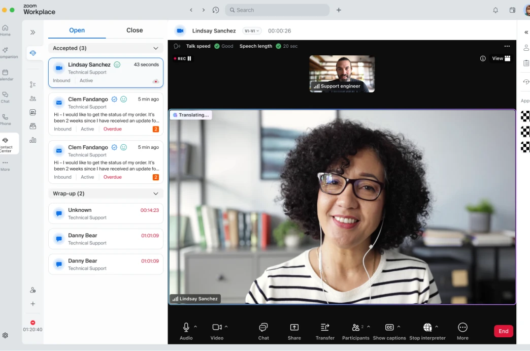This screenshot has width=530, height=351.
Task: Open the history clock icon
Action: coord(216,10)
